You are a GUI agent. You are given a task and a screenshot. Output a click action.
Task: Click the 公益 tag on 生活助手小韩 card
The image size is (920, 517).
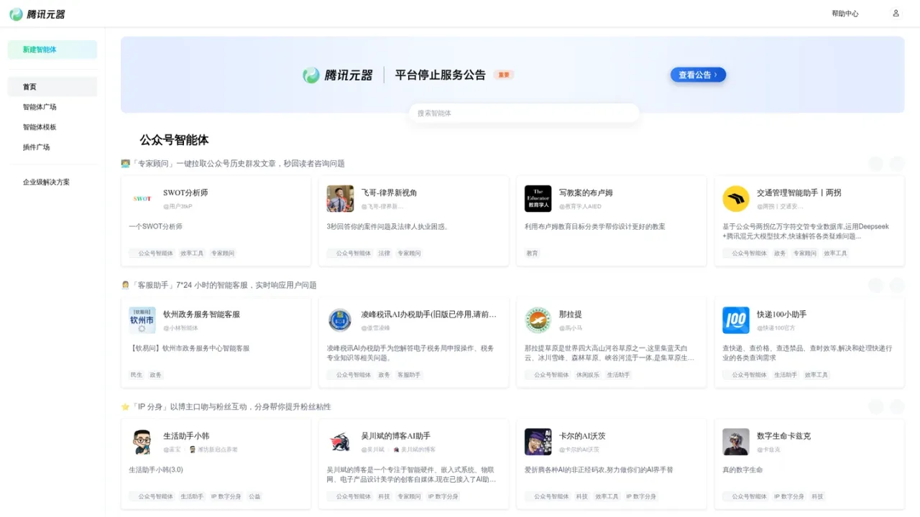pyautogui.click(x=255, y=496)
